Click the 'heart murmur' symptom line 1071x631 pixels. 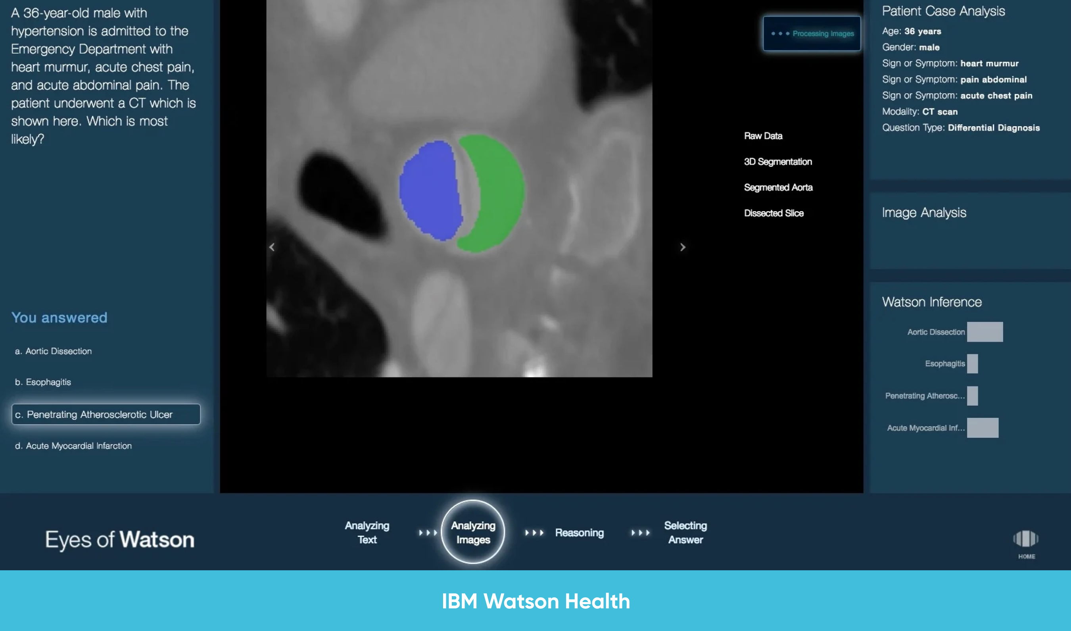[950, 63]
